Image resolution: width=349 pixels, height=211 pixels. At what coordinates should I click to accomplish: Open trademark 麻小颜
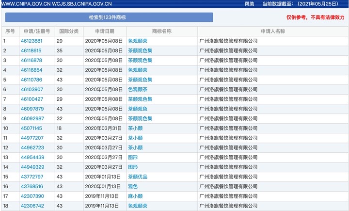135,196
